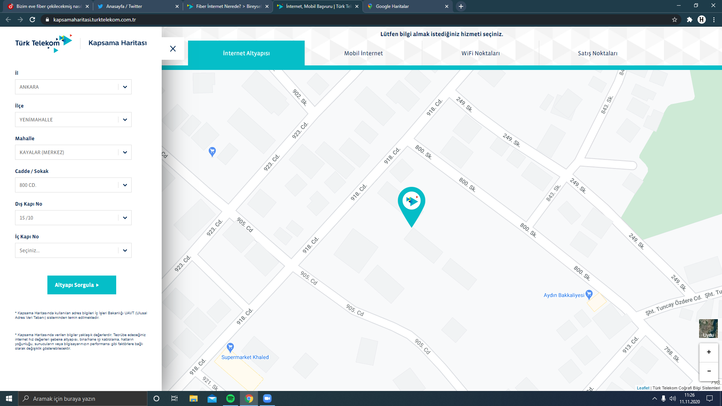Open Mail app from taskbar
Viewport: 722px width, 406px height.
[212, 398]
